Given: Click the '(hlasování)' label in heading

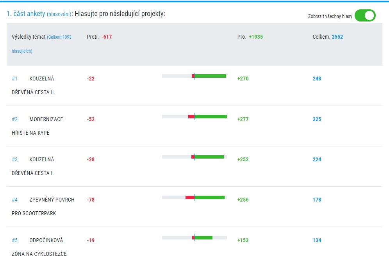Looking at the screenshot, I should click(59, 14).
